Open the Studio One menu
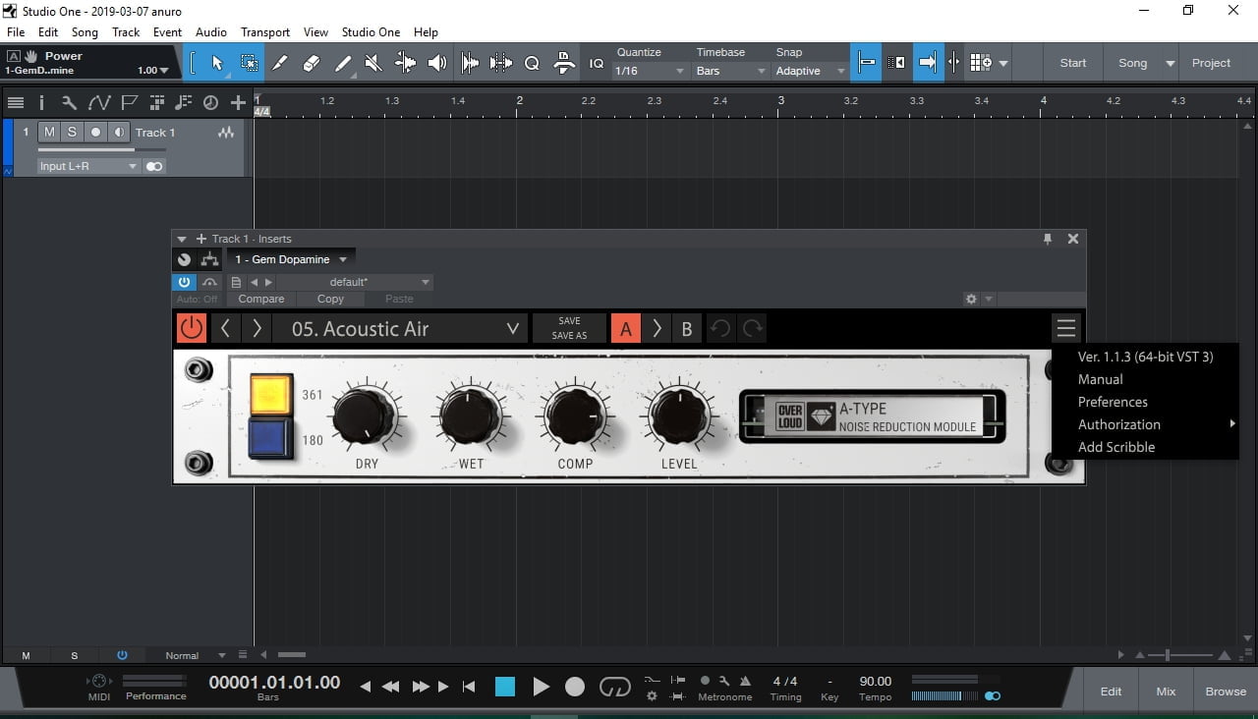1258x719 pixels. pos(371,32)
